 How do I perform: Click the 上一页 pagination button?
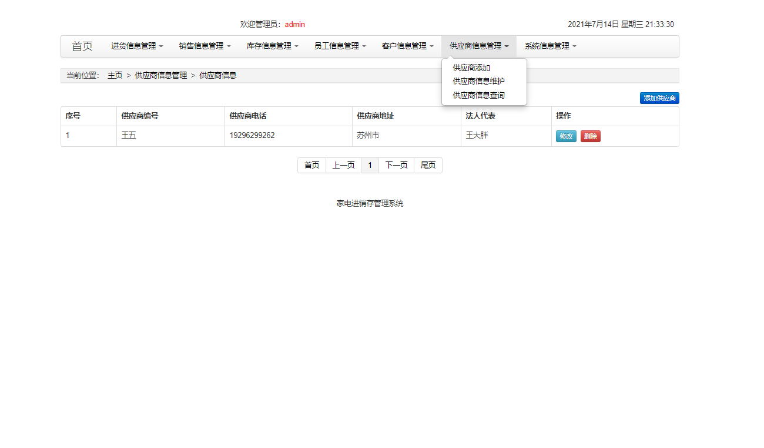click(343, 165)
